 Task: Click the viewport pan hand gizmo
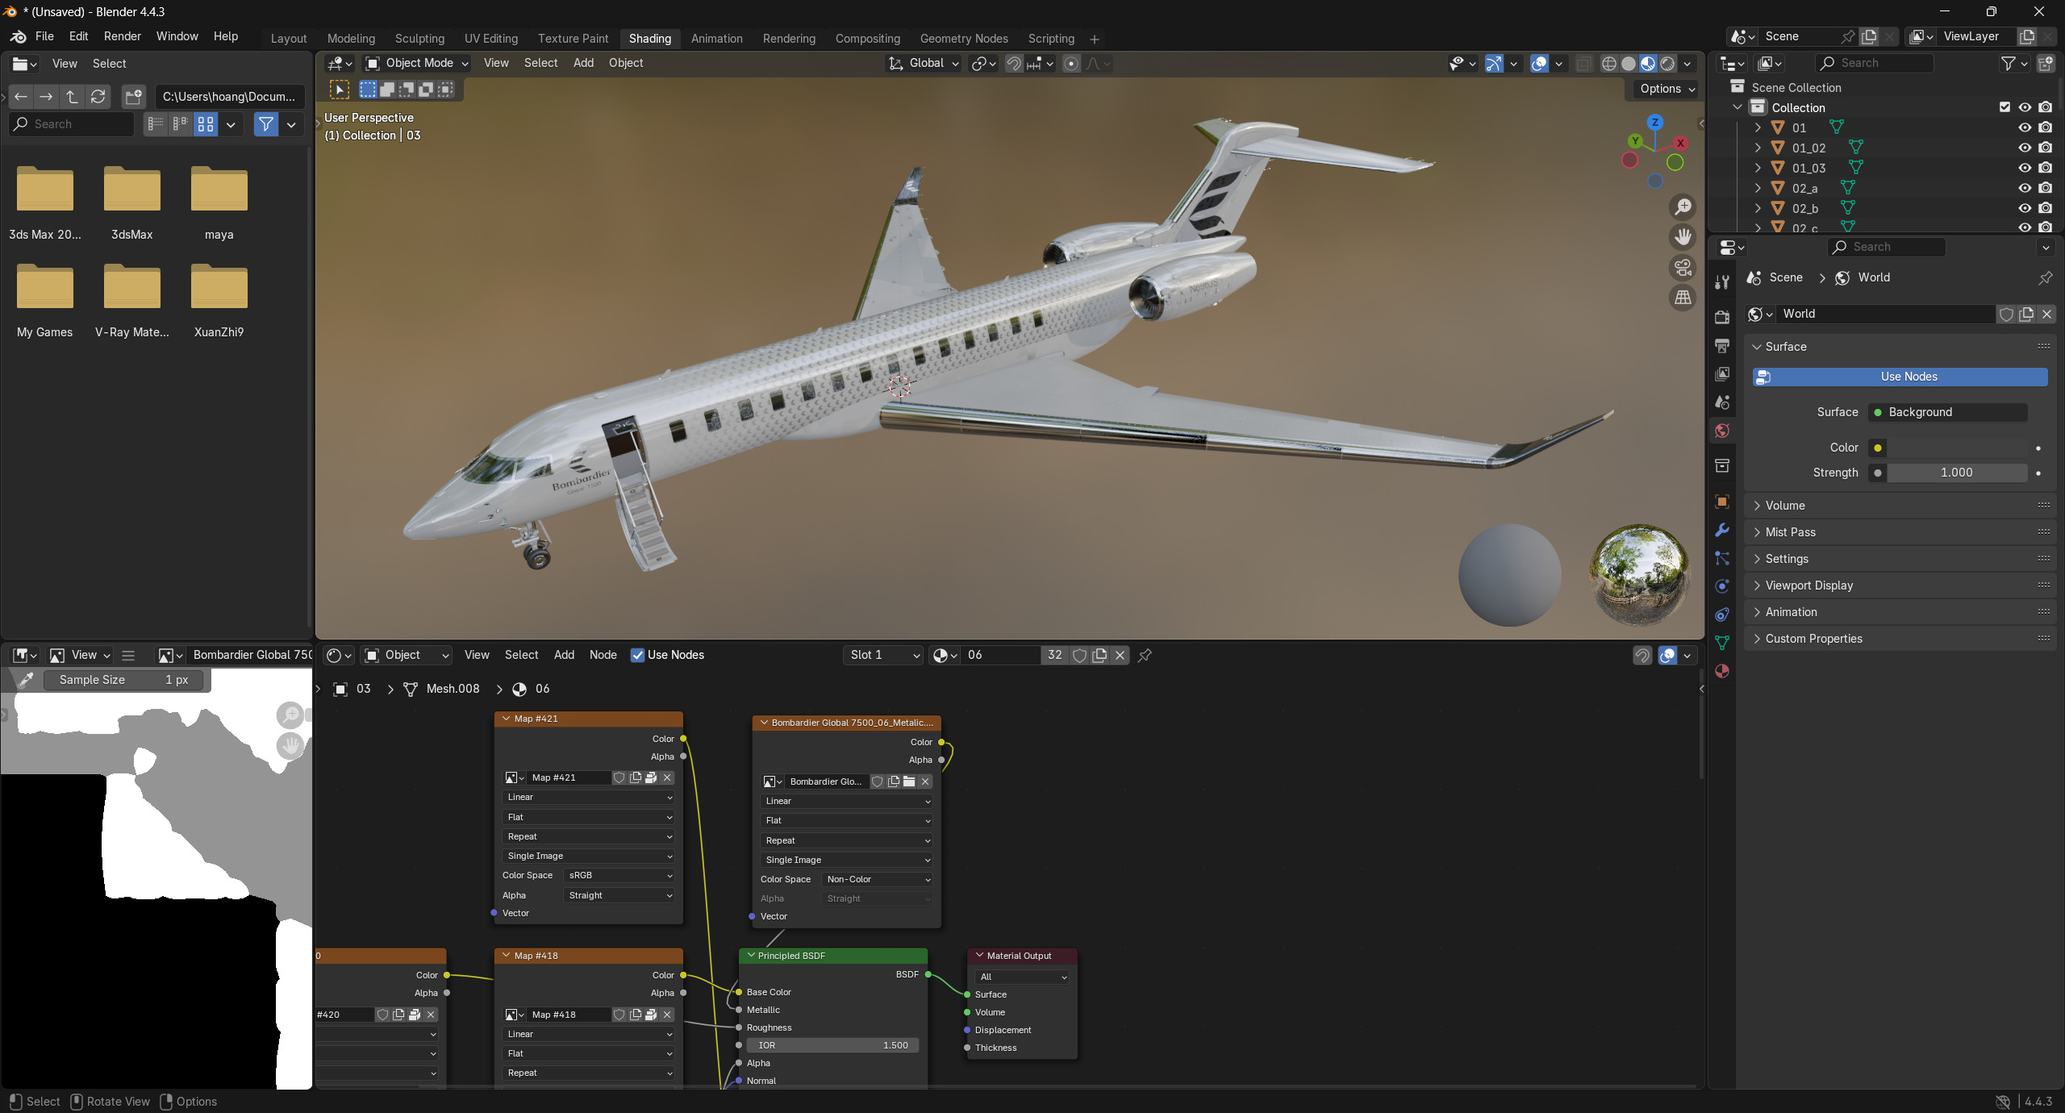click(x=1683, y=237)
